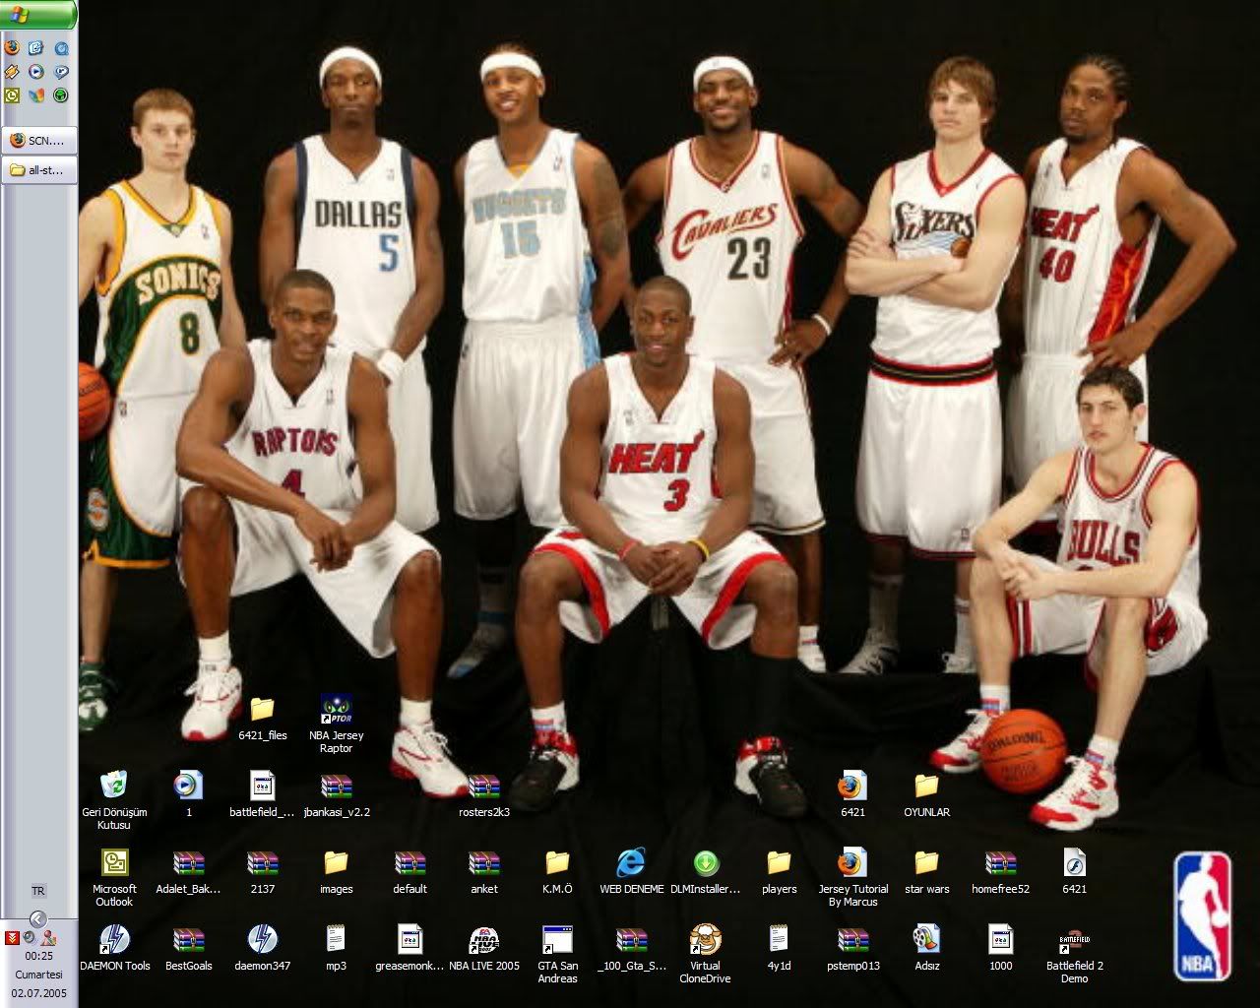Launch Winamp from the Quick Launch bar
This screenshot has height=1008, width=1260.
pos(12,72)
